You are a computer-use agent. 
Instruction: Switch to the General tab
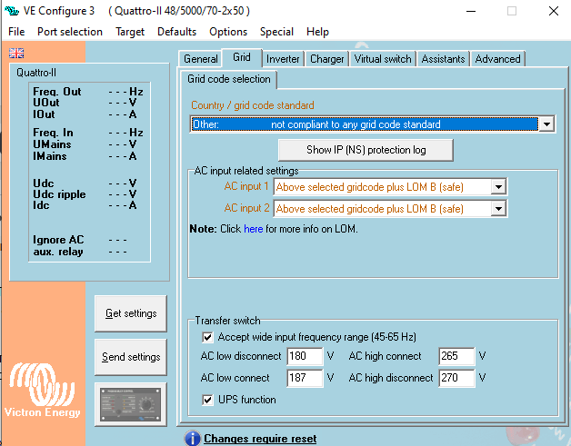201,58
